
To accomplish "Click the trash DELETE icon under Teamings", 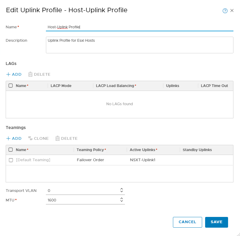I will pyautogui.click(x=58, y=138).
